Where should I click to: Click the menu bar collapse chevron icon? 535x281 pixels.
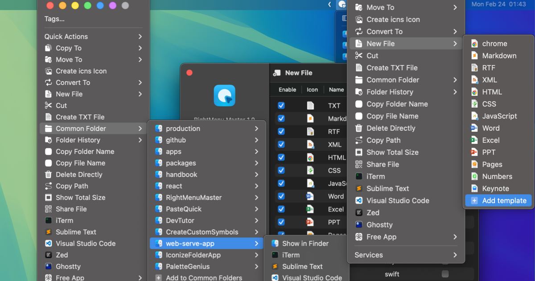(329, 4)
